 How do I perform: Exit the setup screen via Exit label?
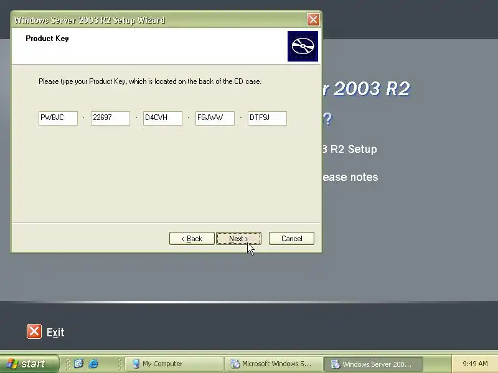point(55,333)
